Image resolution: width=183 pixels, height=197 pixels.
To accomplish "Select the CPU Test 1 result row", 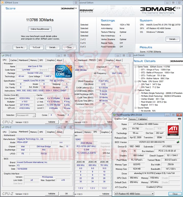I will [151, 84].
